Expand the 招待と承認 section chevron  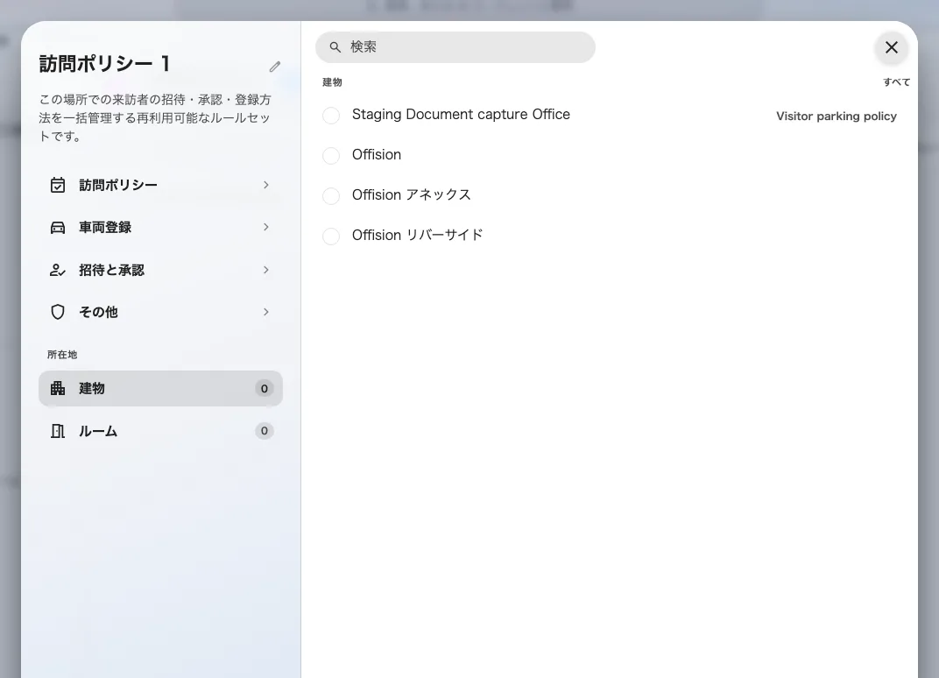(x=266, y=270)
